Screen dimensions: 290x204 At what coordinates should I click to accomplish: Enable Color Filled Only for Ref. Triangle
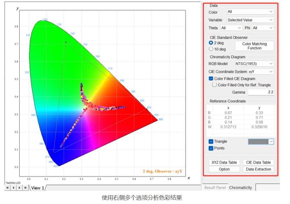pos(215,85)
